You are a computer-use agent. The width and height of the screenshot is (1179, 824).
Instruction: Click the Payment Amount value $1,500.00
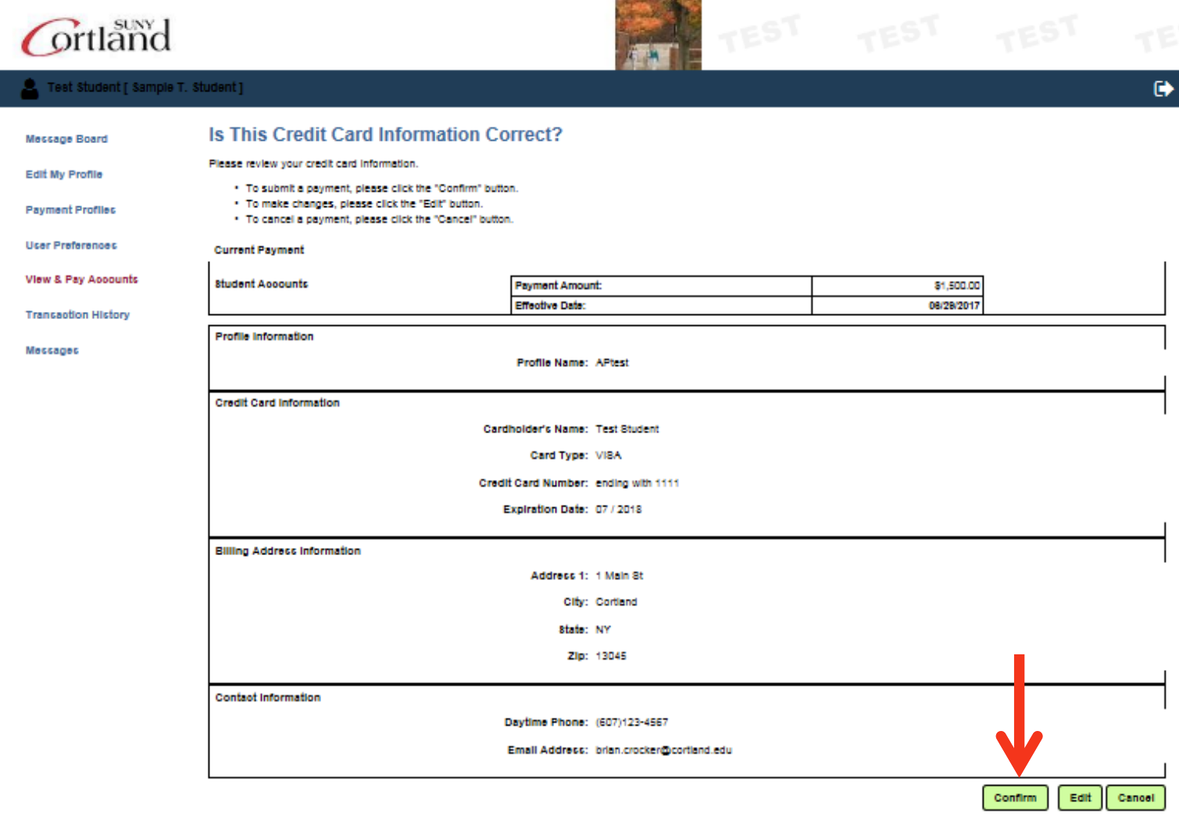click(955, 285)
